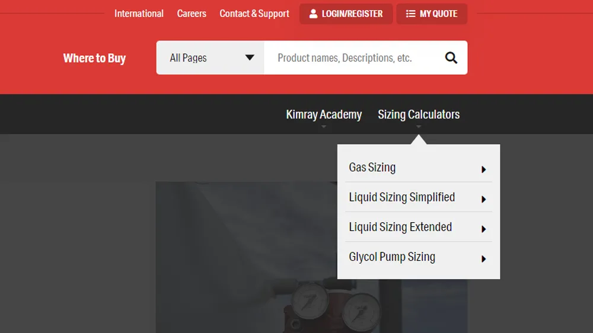The image size is (593, 333).
Task: Select the Liquid Sizing Extended text
Action: pos(400,227)
